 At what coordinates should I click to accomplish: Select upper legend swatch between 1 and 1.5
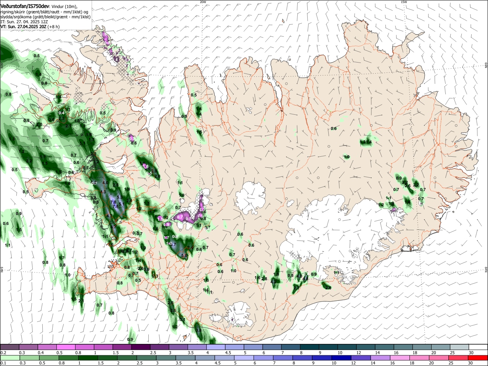click(x=103, y=347)
